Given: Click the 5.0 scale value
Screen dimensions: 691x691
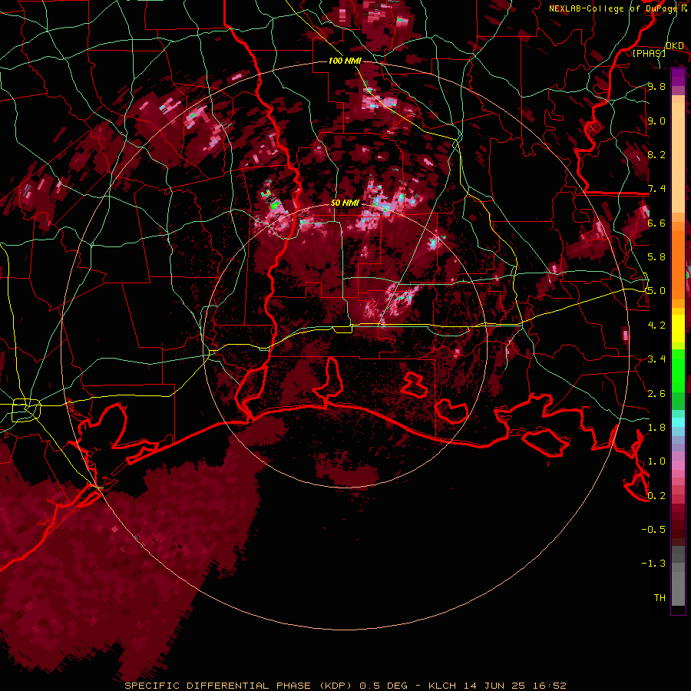Looking at the screenshot, I should 656,291.
